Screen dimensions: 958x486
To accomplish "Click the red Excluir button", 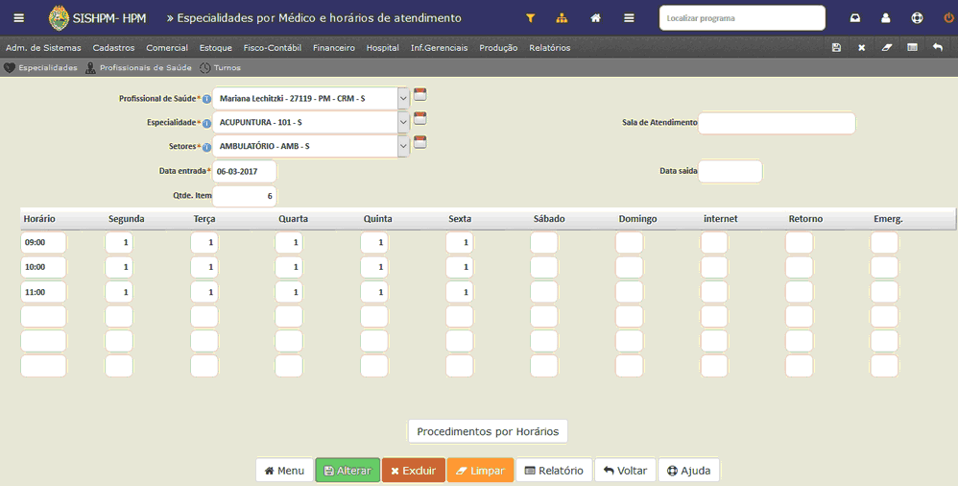I will (x=414, y=470).
